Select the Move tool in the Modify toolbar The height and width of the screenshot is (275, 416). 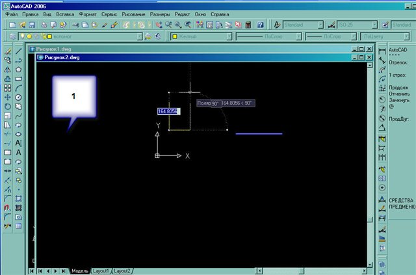[x=7, y=97]
